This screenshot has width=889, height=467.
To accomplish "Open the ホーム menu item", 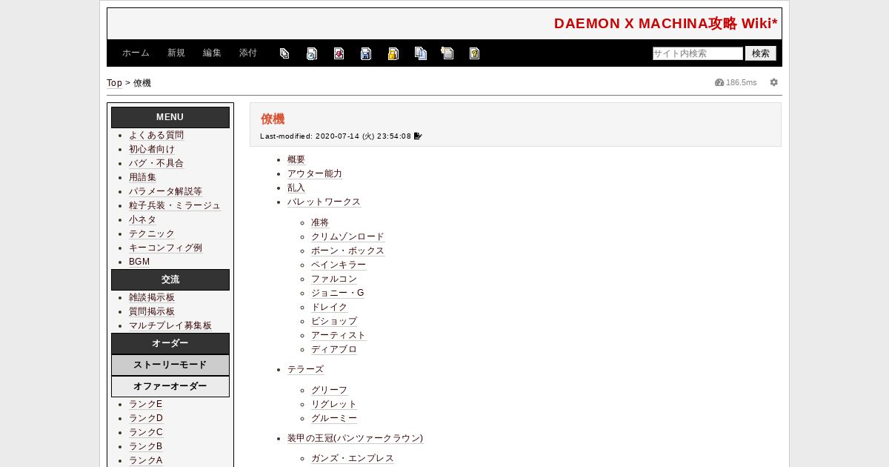I will (x=136, y=53).
